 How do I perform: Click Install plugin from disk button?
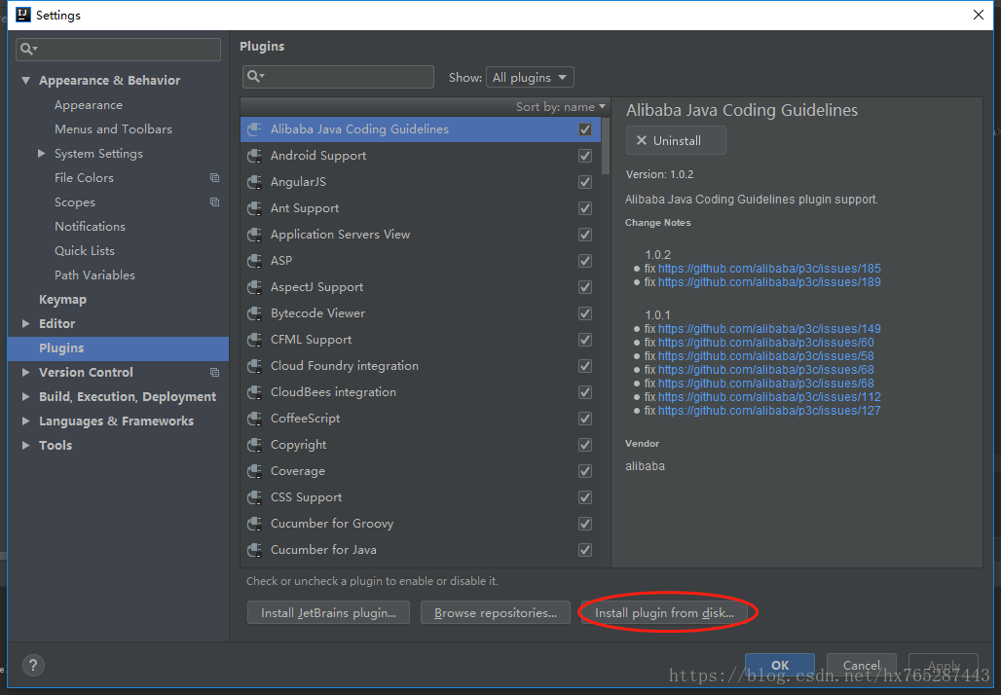tap(664, 612)
